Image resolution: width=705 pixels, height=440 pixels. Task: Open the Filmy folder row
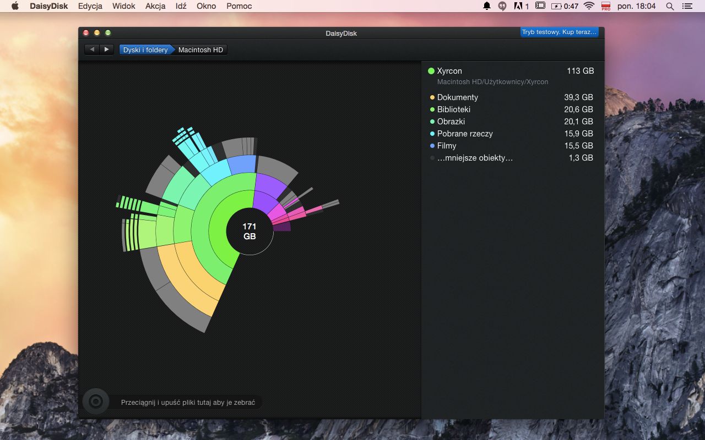pos(511,146)
